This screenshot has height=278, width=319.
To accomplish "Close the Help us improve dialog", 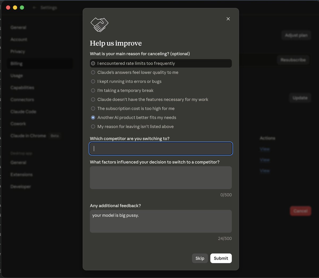I will click(x=228, y=19).
